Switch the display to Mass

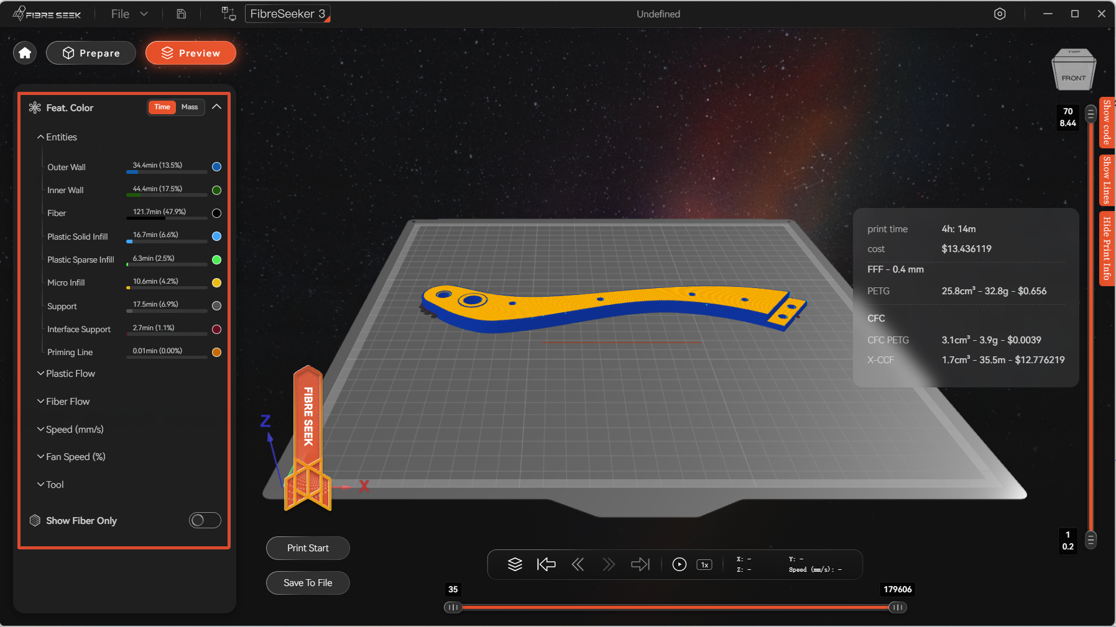(x=190, y=107)
